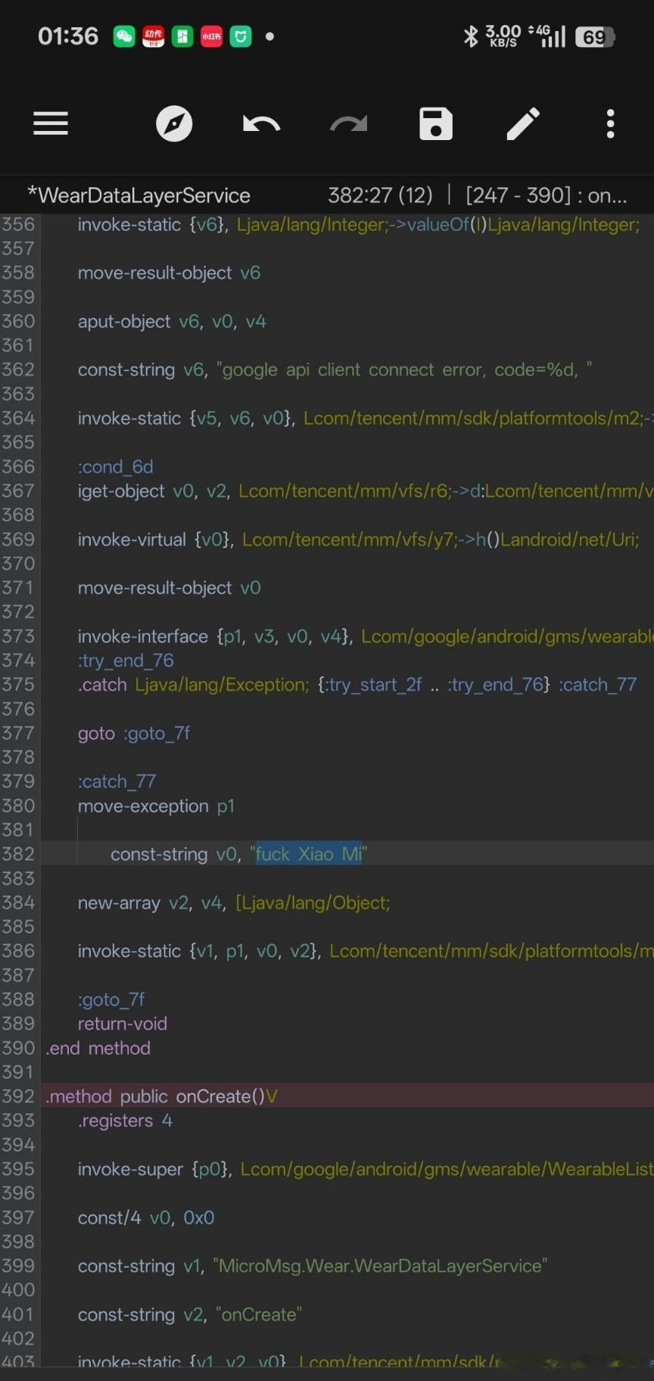Image resolution: width=654 pixels, height=1381 pixels.
Task: Tap the :goto_7f label line
Action: 111,999
